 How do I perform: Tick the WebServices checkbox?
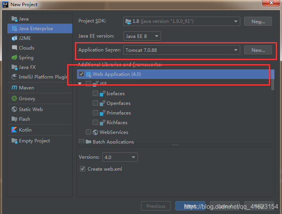(88, 132)
